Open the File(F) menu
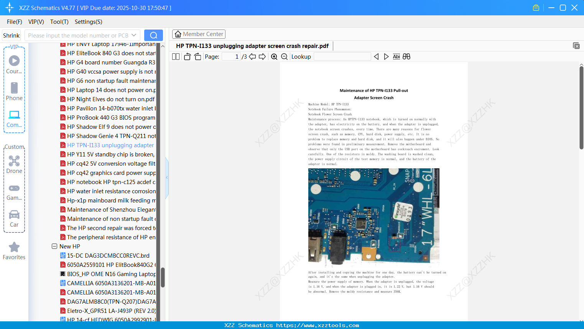The width and height of the screenshot is (584, 329). click(x=15, y=22)
